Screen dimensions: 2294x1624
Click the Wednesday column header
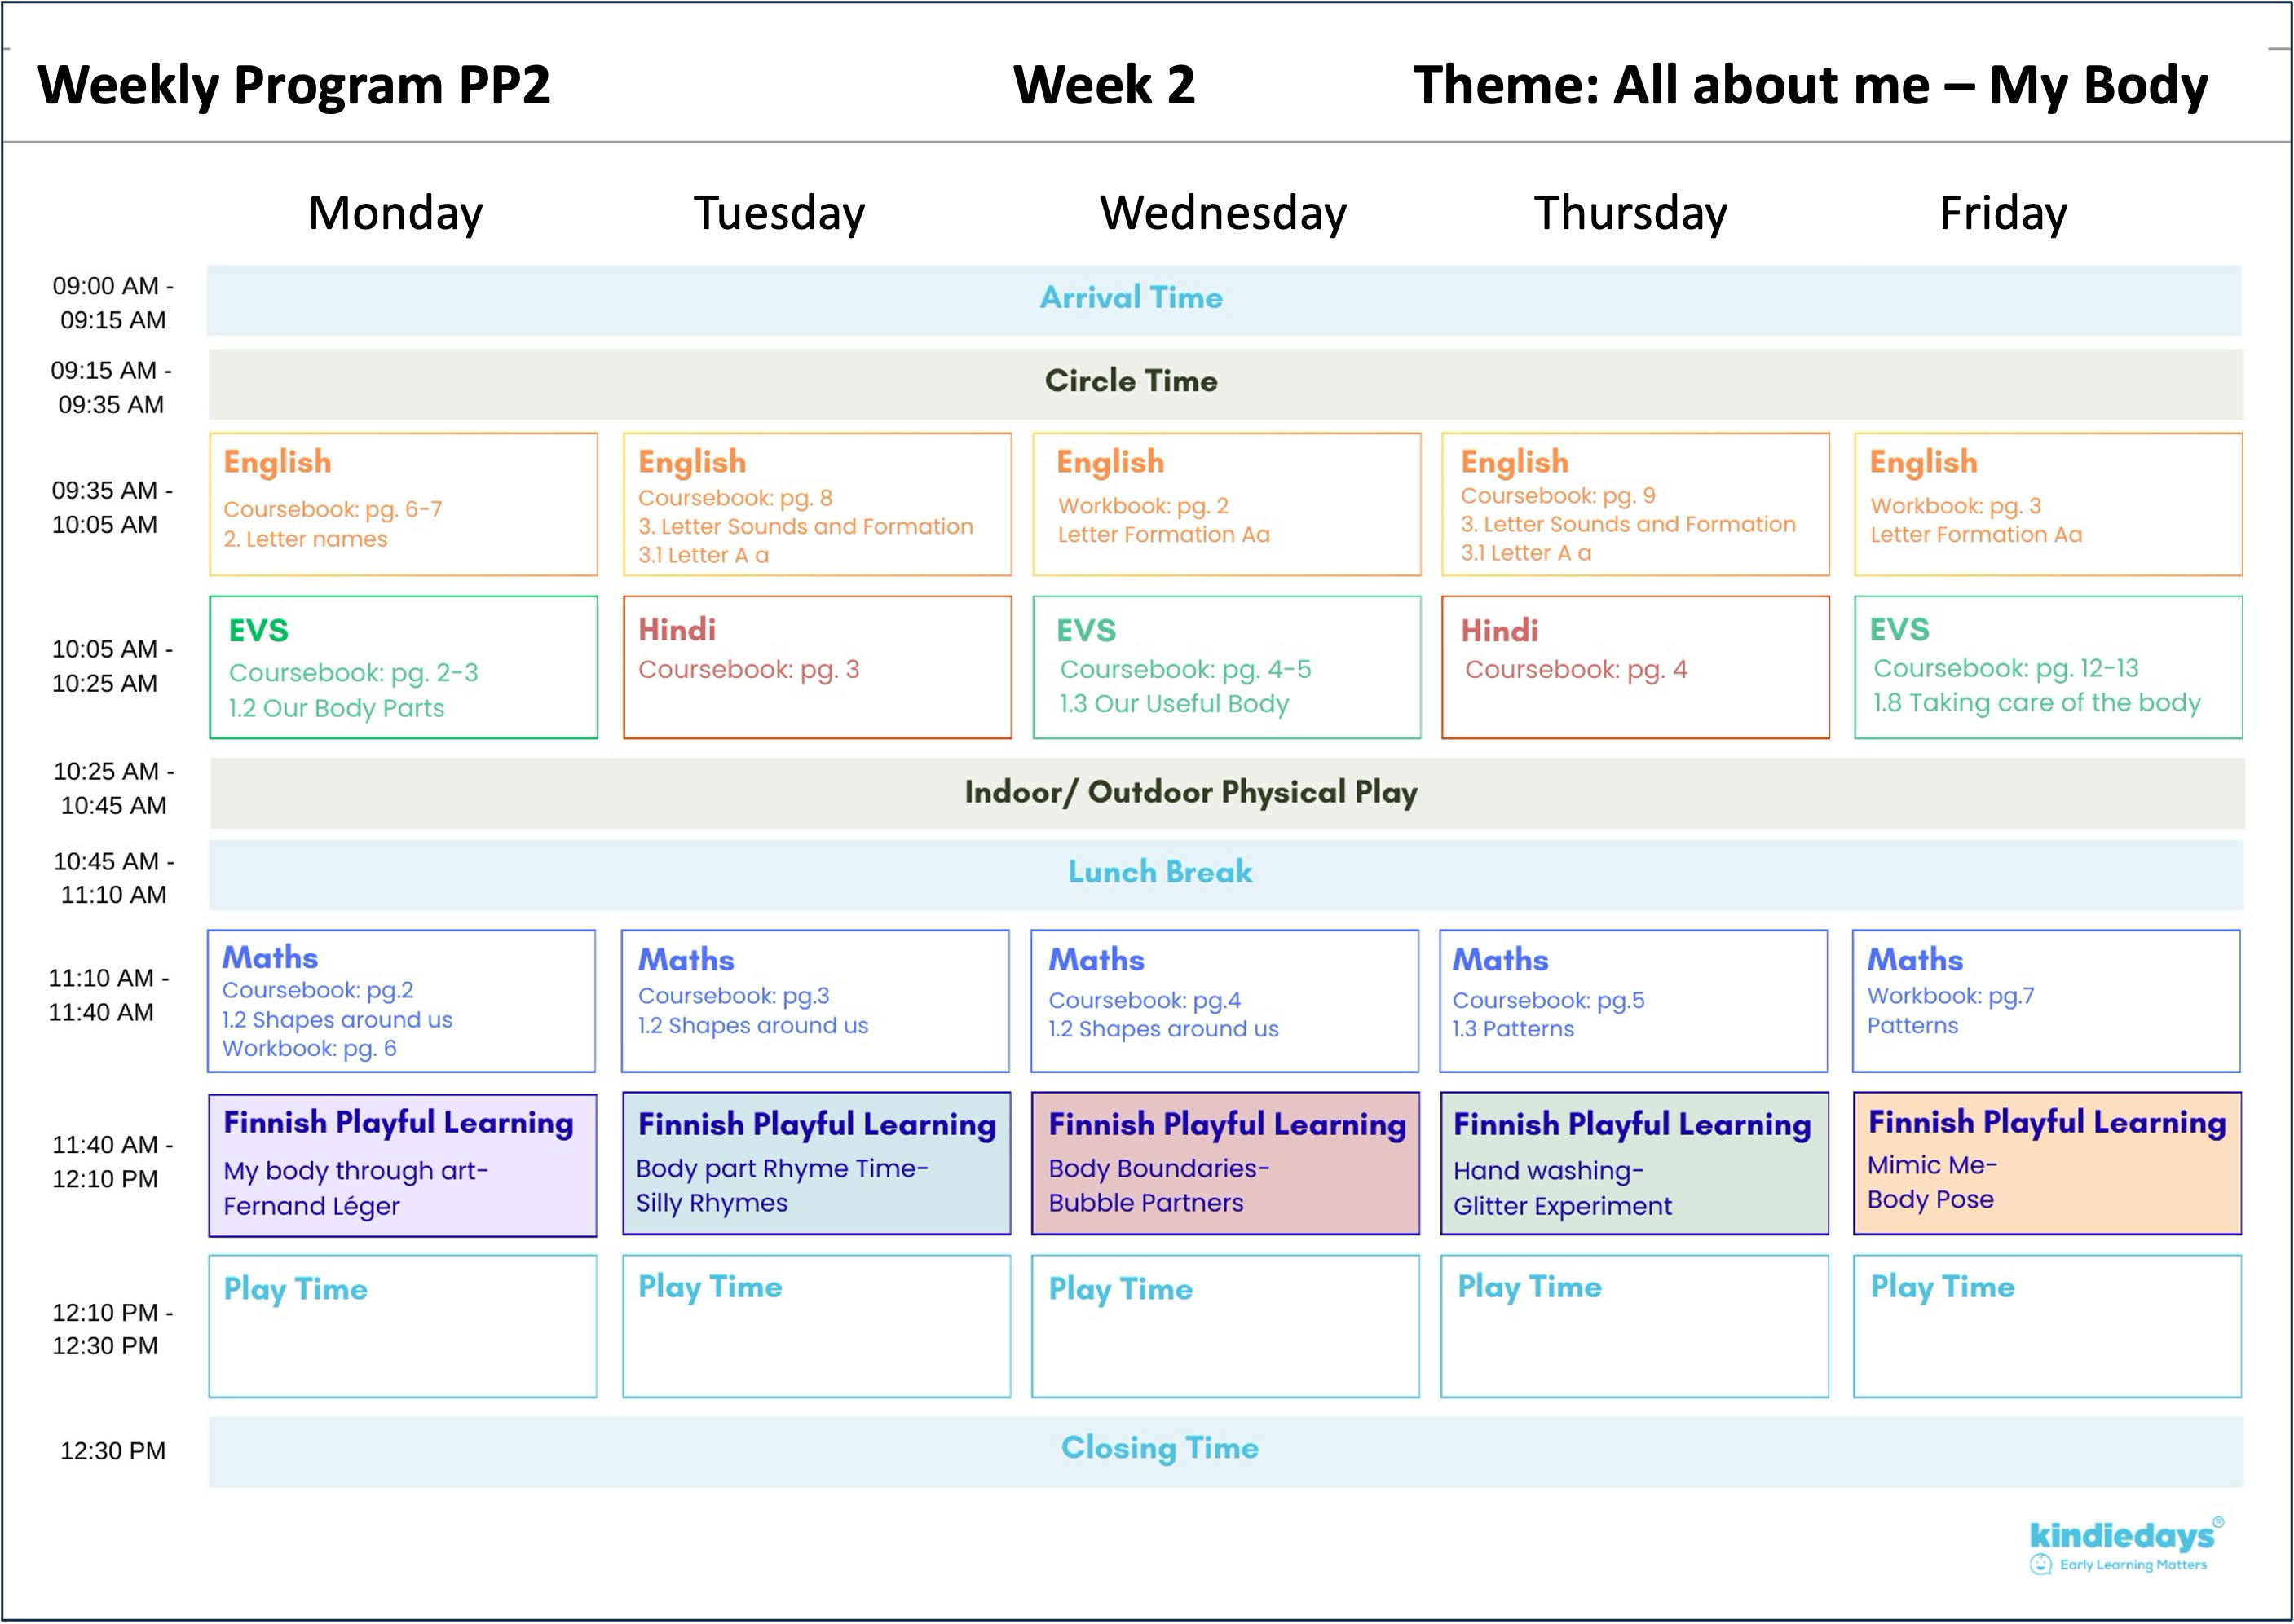1223,213
